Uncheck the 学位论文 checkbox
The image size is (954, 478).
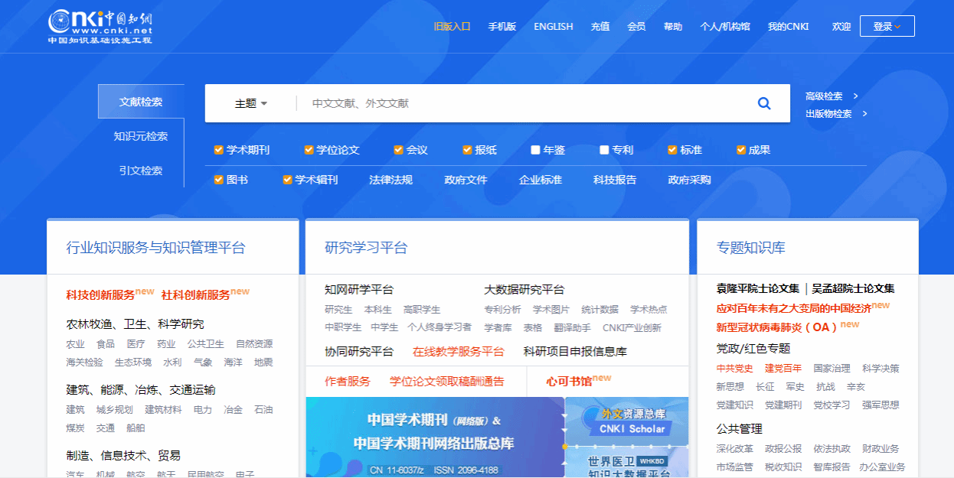(309, 150)
